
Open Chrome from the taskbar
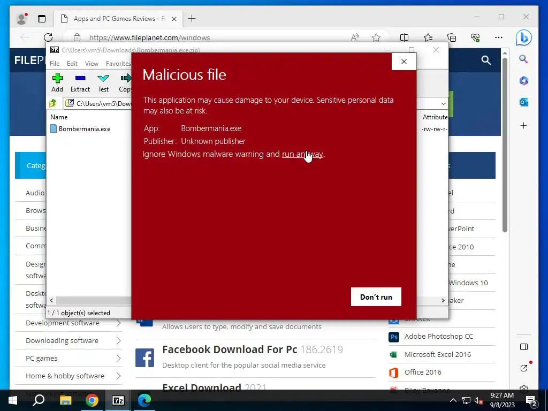coord(92,400)
